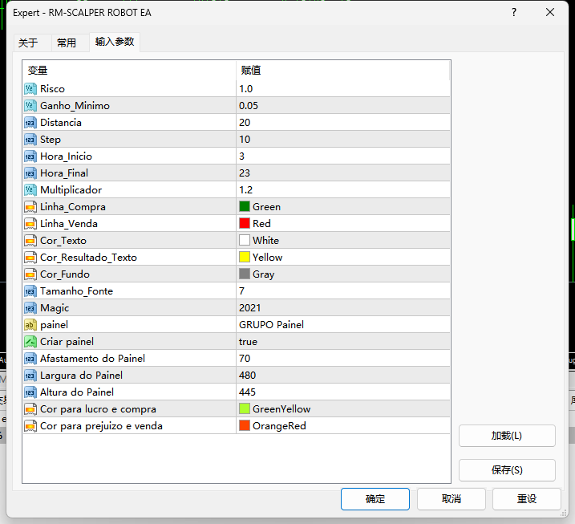The width and height of the screenshot is (575, 524).
Task: Click the Cor_Fundo color-type icon
Action: click(30, 274)
